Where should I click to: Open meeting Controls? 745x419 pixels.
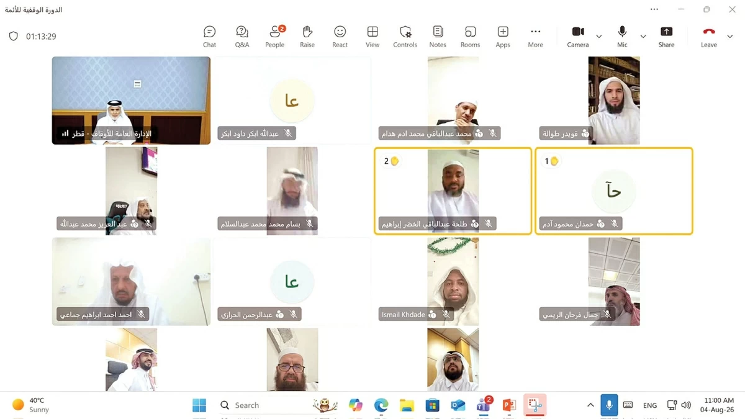coord(405,36)
